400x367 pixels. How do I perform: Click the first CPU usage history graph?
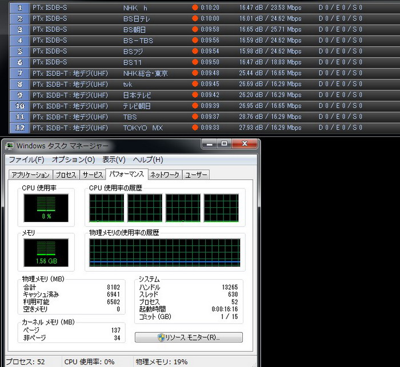(x=107, y=208)
